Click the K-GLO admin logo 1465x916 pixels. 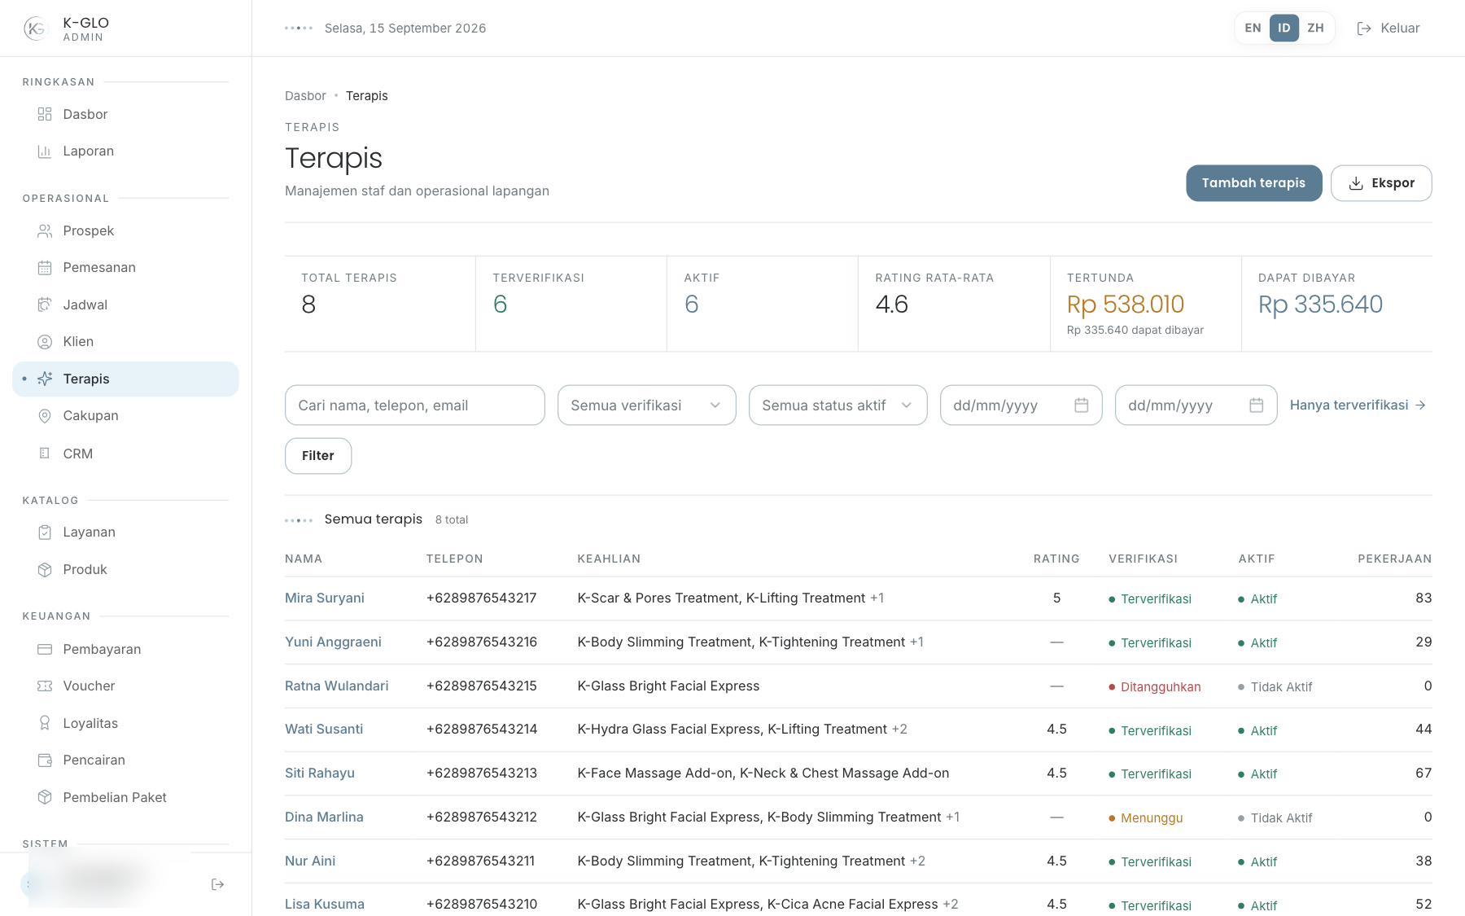[x=35, y=28]
